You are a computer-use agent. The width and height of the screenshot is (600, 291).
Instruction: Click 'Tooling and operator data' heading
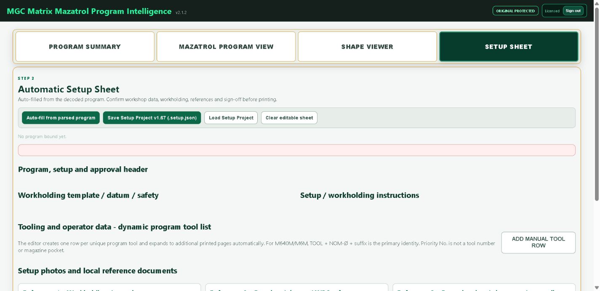click(115, 227)
